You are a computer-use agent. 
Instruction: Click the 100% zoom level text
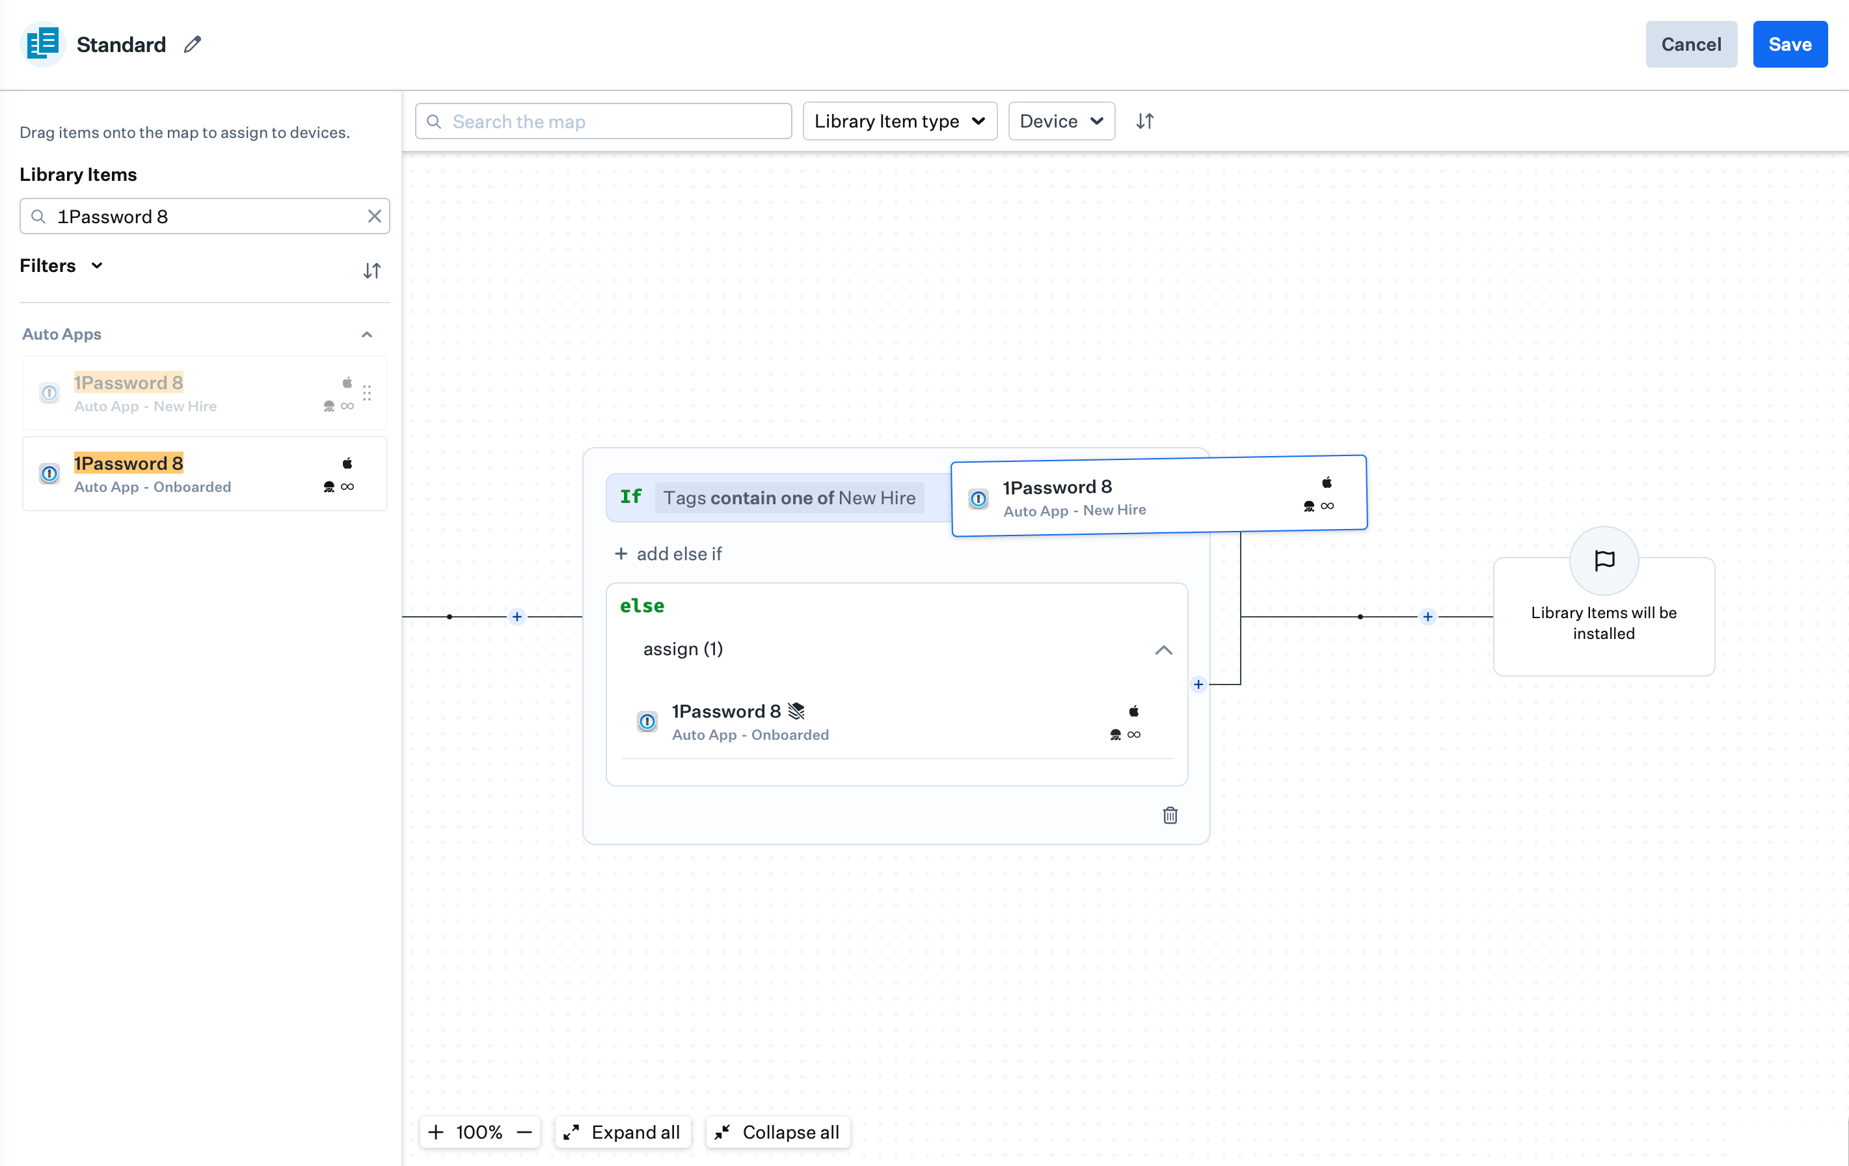click(x=478, y=1132)
